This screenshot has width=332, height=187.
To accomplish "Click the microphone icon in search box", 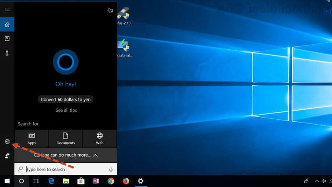I will pos(111,169).
